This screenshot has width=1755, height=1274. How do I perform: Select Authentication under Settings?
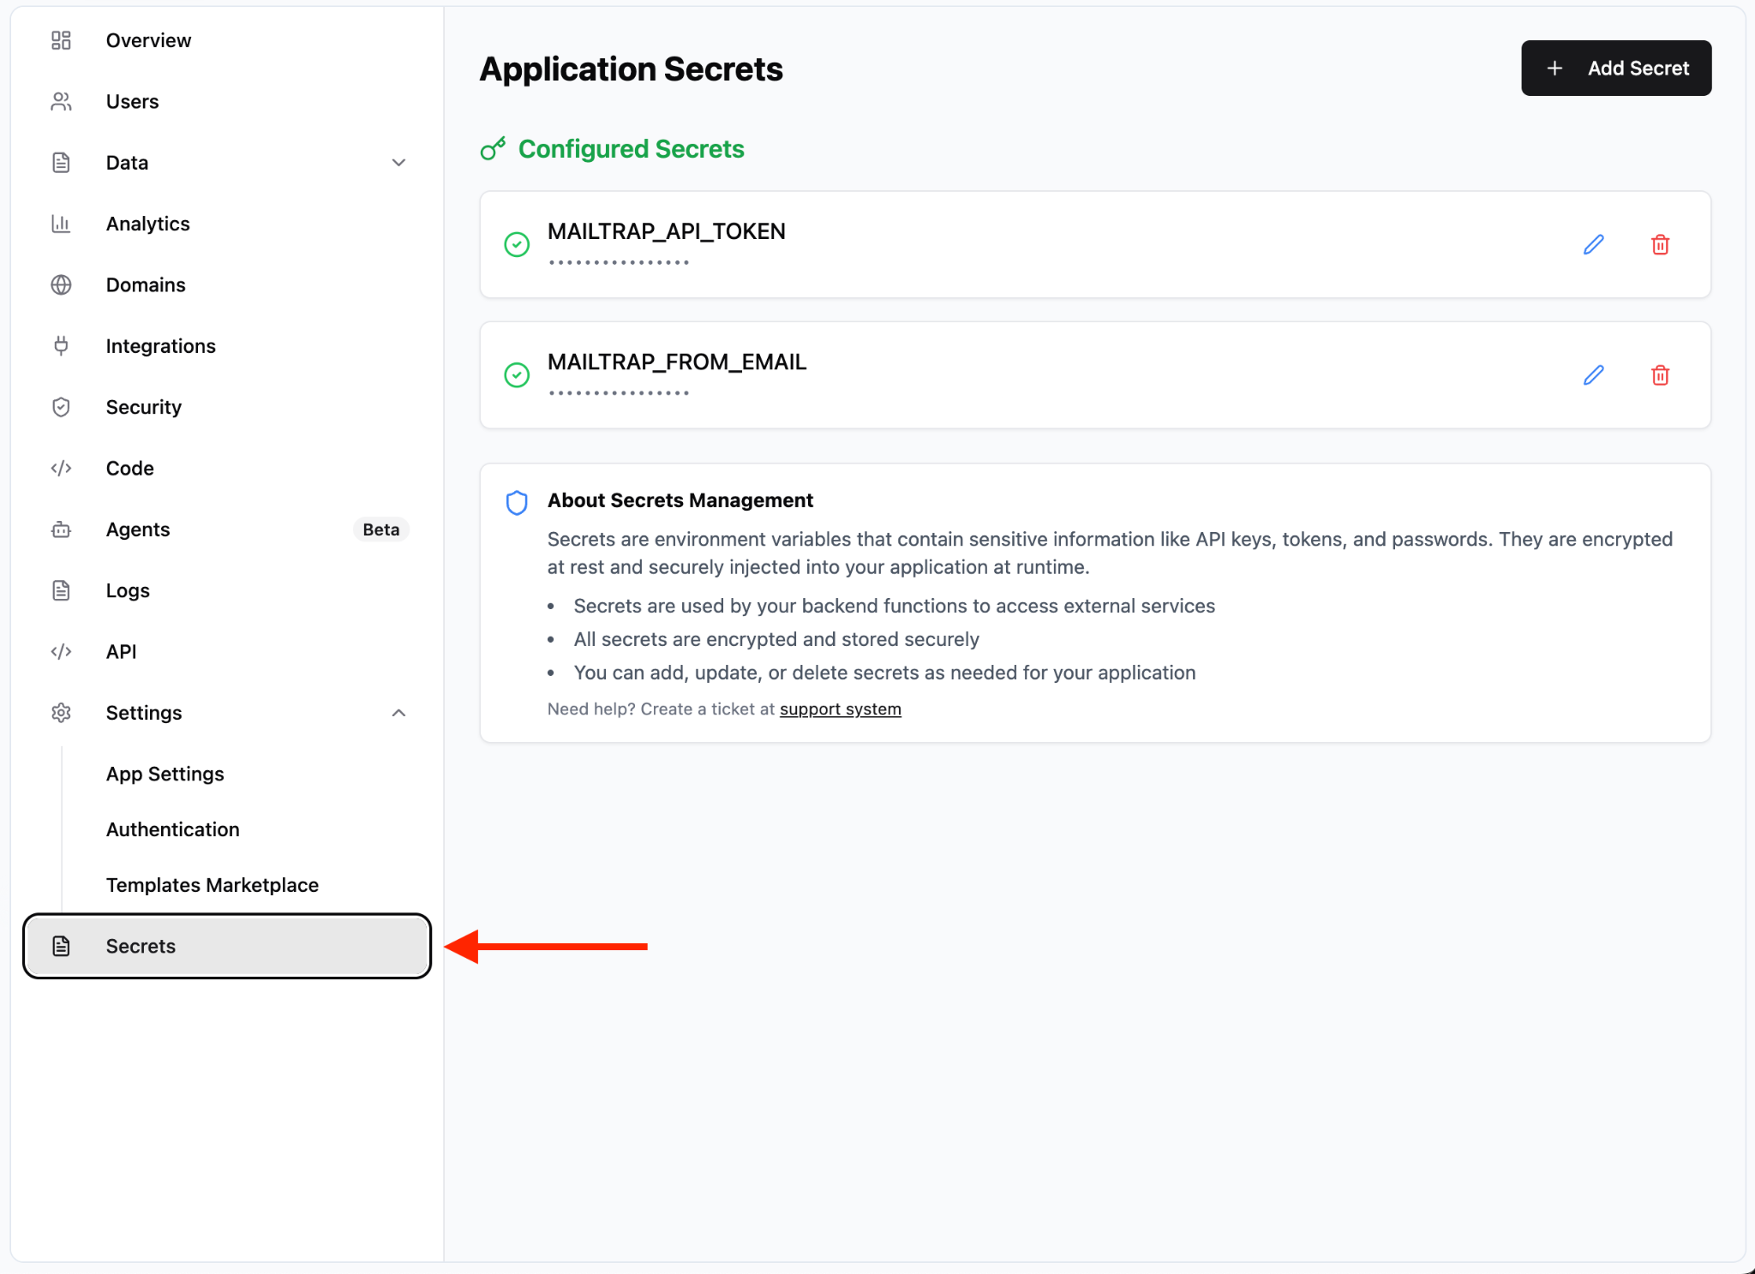click(x=172, y=829)
